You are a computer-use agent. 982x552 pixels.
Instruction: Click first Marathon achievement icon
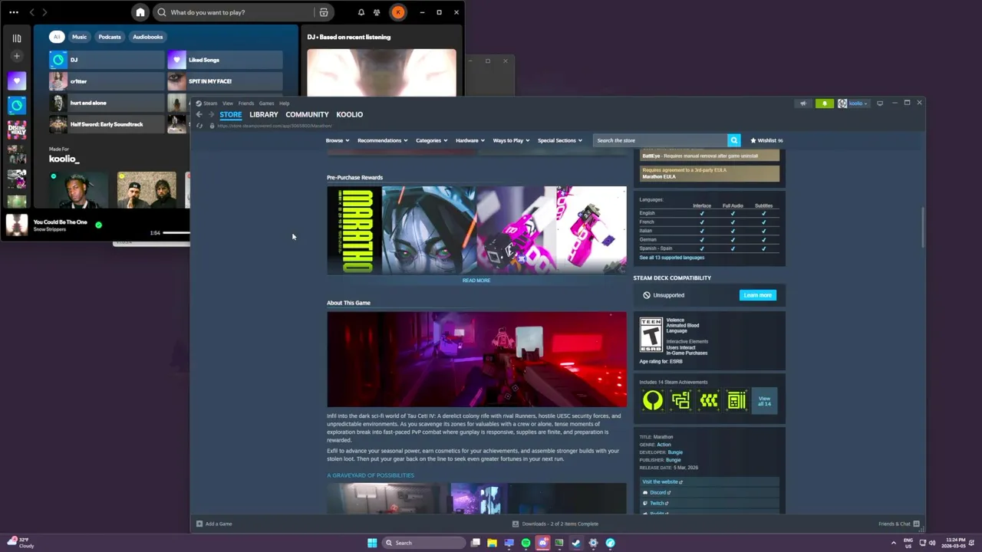coord(652,400)
